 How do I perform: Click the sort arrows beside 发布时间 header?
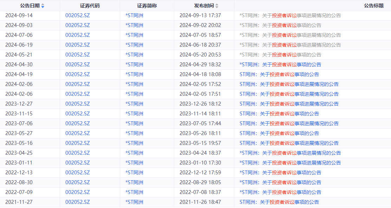[217, 6]
